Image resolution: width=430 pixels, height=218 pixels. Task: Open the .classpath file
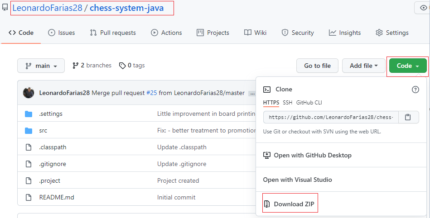[53, 147]
